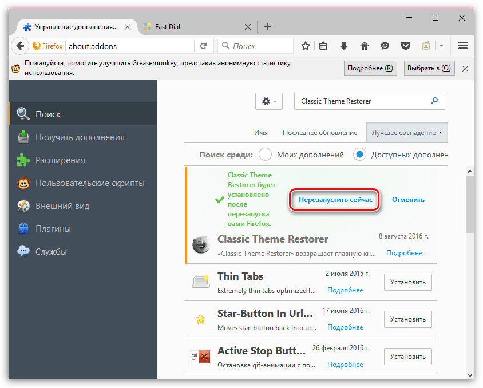Click the Greasemonkey monkey toolbar icon
The image size is (483, 388).
[427, 46]
